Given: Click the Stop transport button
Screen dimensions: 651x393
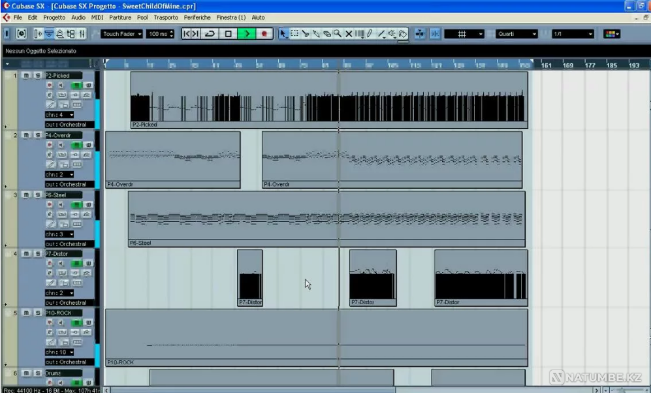Looking at the screenshot, I should point(228,34).
